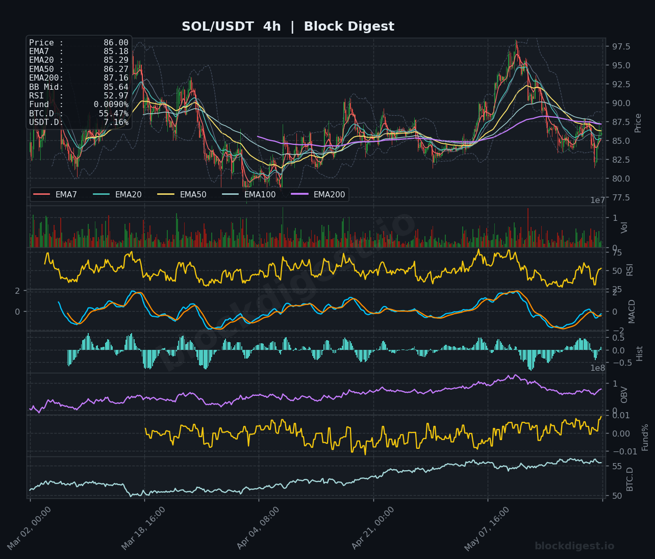Click the USDT.D 7.16% info row
The height and width of the screenshot is (559, 655).
79,122
